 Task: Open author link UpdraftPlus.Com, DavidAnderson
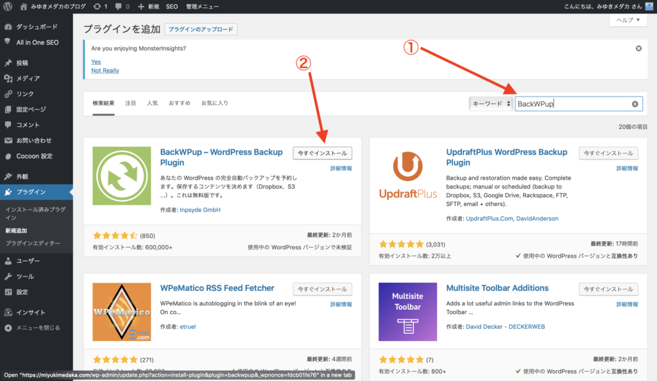tap(512, 219)
